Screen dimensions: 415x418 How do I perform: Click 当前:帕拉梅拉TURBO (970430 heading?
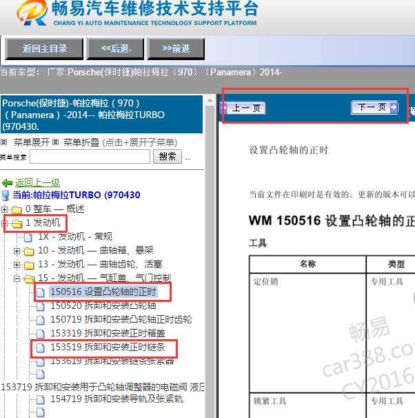click(77, 195)
